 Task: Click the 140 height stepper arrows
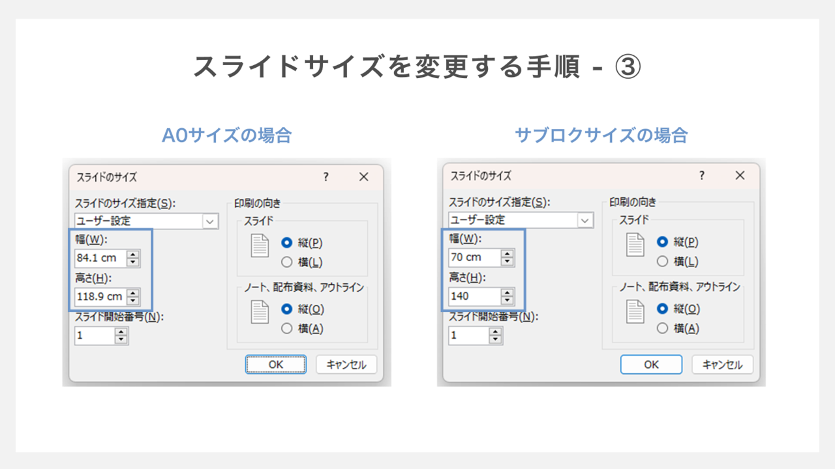coord(508,296)
